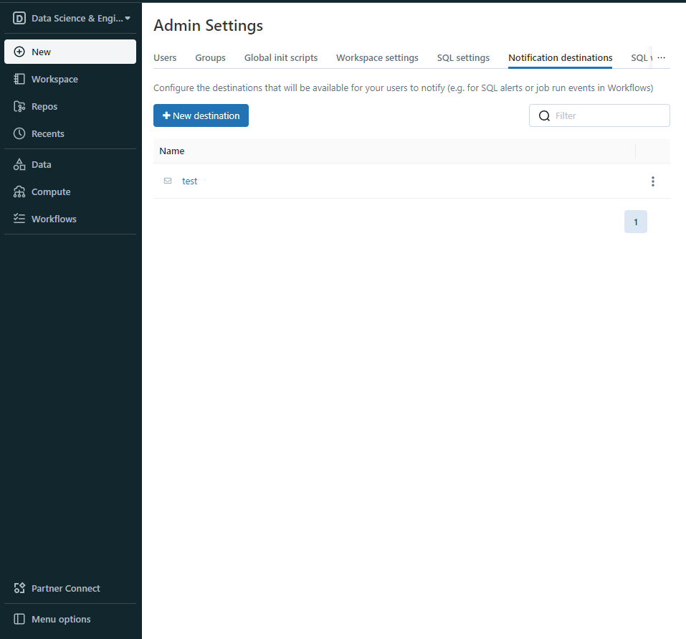This screenshot has width=686, height=639.
Task: Switch to the Users tab
Action: coord(165,57)
